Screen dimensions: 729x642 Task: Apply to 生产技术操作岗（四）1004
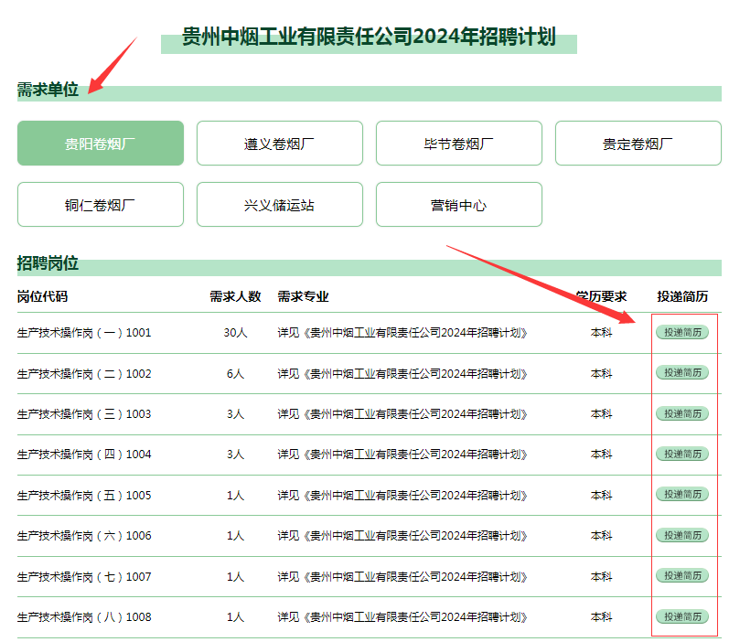click(682, 454)
